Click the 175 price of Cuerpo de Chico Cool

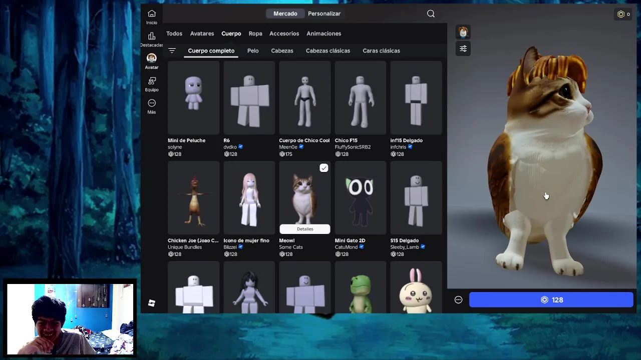(285, 154)
